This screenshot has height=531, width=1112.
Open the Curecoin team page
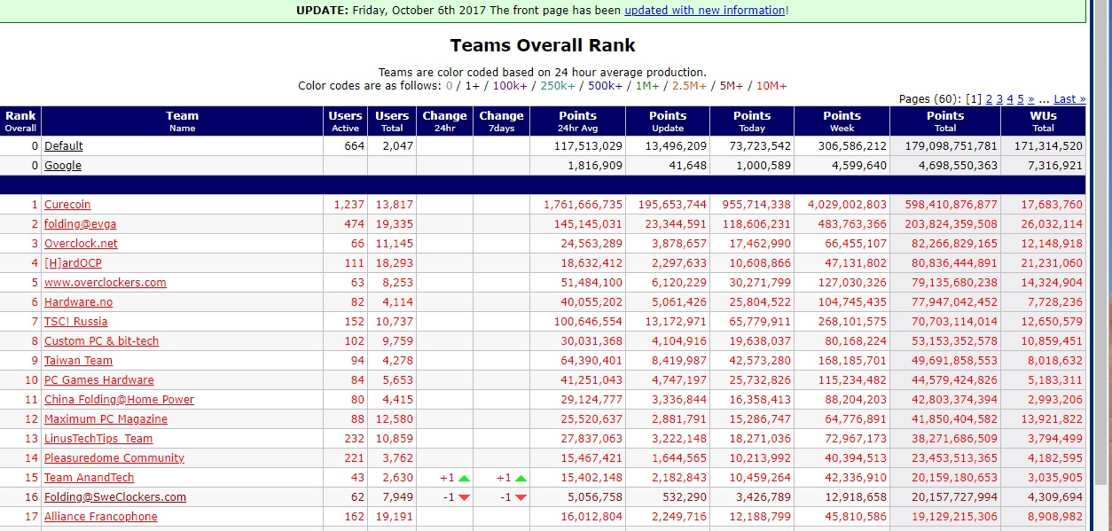coord(67,205)
